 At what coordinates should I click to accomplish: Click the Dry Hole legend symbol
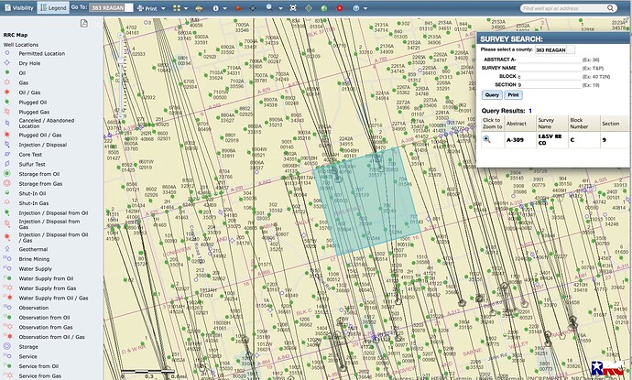click(6, 63)
